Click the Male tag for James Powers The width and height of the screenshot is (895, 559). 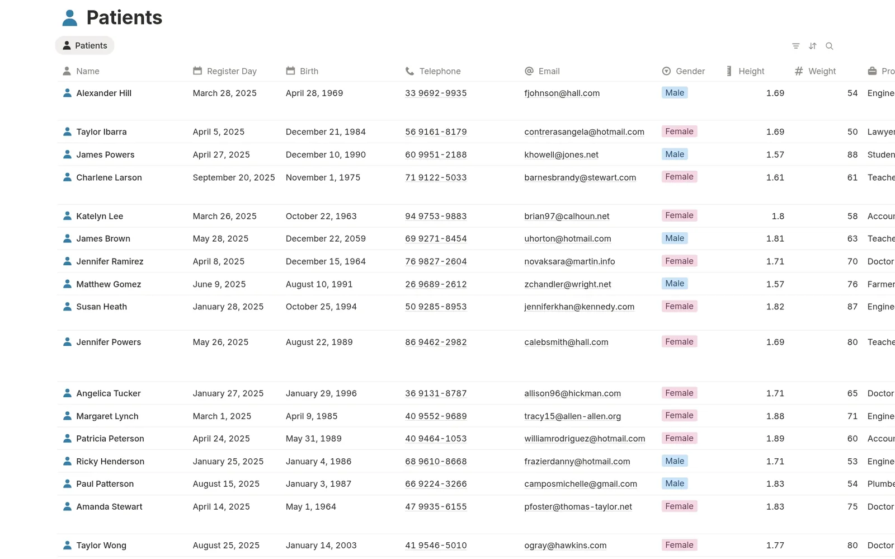pos(675,154)
